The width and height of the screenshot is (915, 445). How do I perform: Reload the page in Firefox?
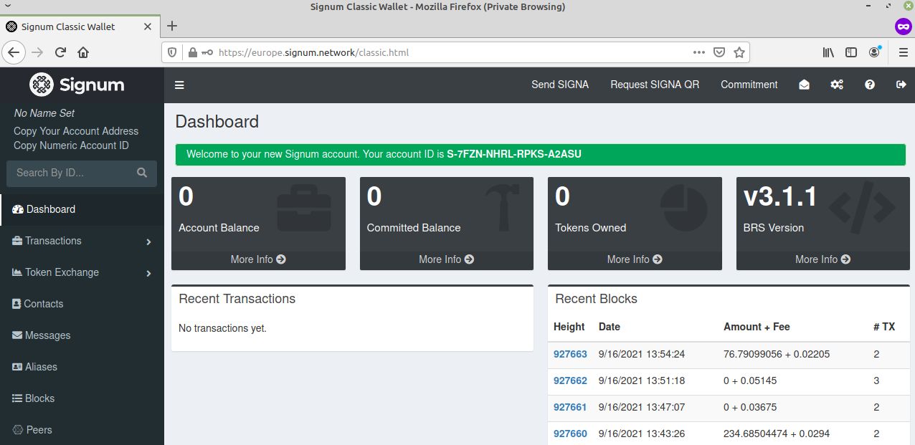click(x=61, y=52)
